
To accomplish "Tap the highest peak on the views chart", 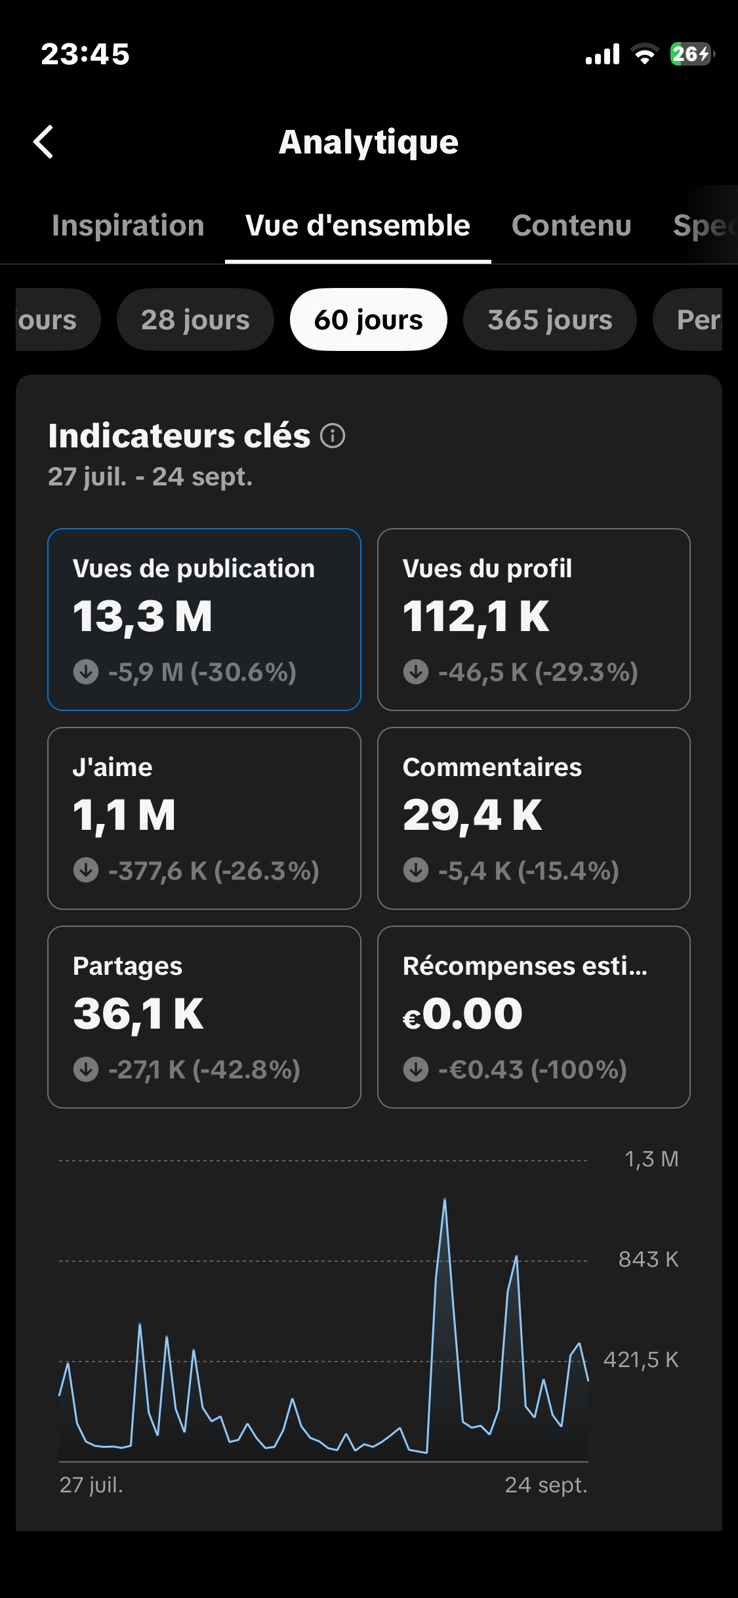I will tap(445, 1200).
